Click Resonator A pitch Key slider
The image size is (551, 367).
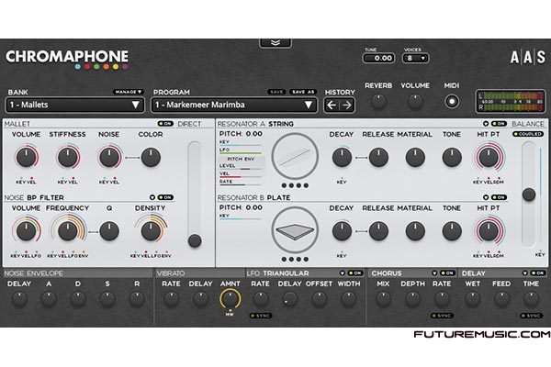241,145
